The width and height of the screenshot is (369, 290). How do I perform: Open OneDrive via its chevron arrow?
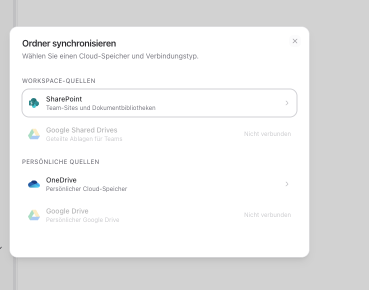[x=287, y=184]
